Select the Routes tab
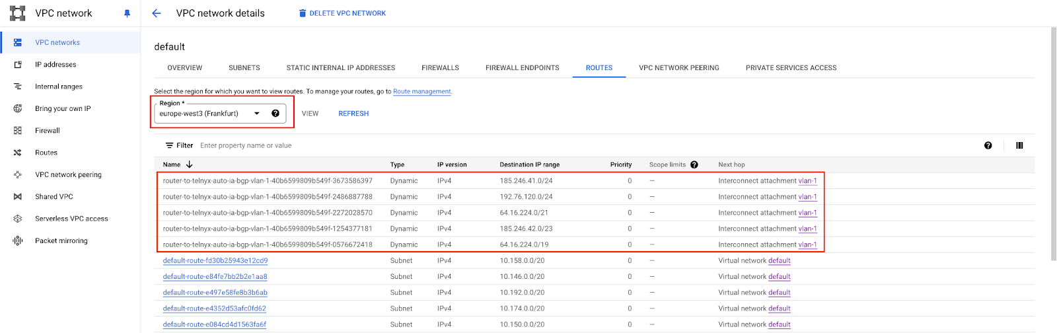The height and width of the screenshot is (333, 1057). click(599, 67)
